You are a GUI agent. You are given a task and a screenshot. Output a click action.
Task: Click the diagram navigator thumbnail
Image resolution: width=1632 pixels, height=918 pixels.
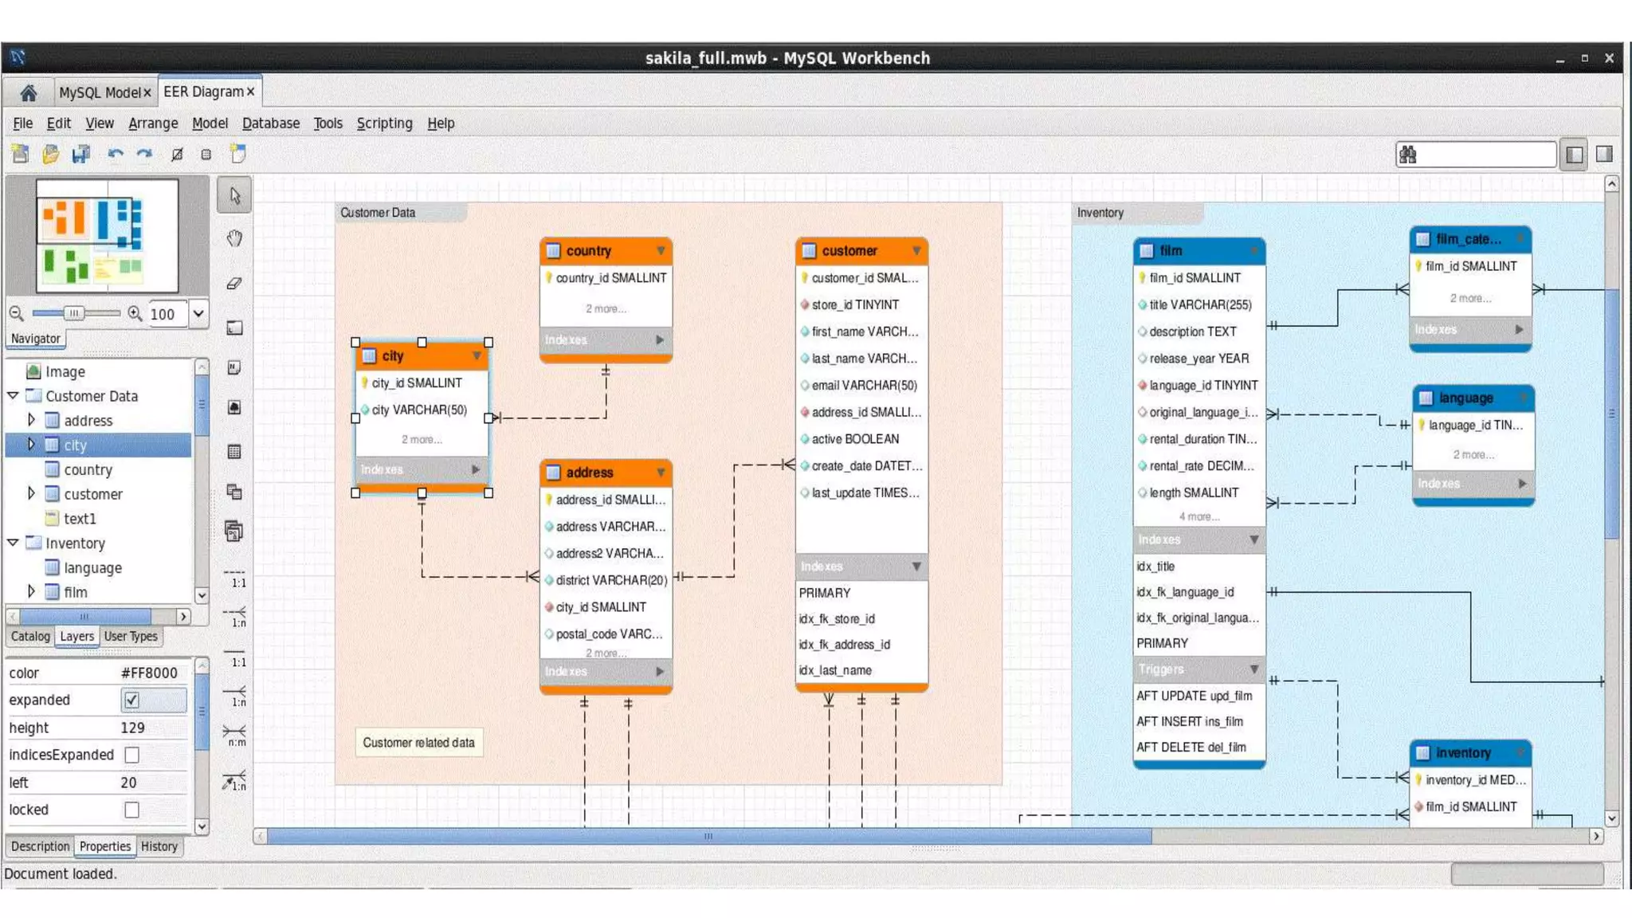[x=107, y=236]
